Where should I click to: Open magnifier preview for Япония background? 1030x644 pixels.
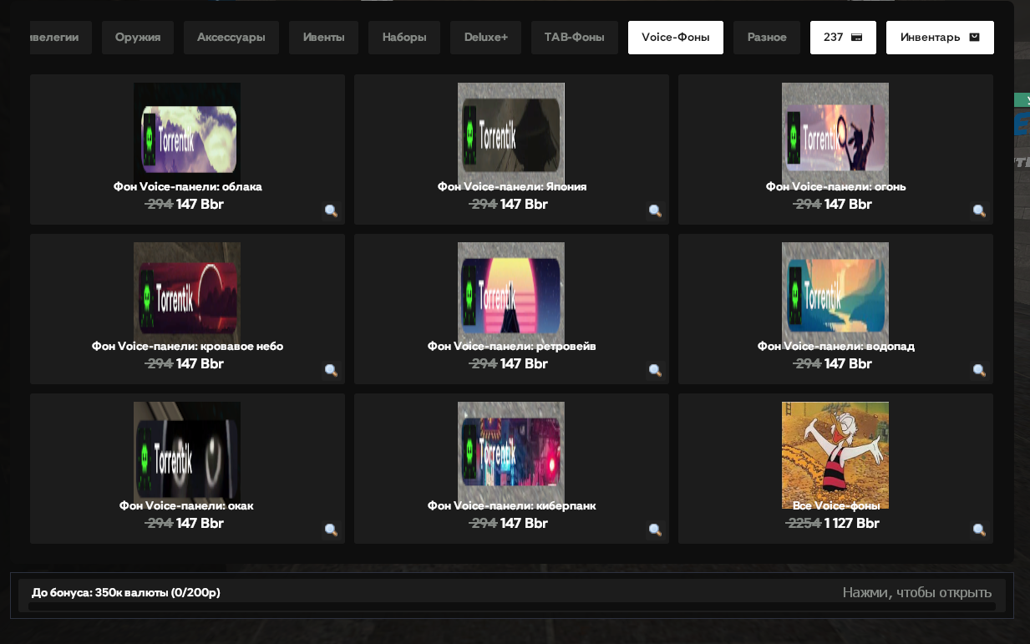655,210
